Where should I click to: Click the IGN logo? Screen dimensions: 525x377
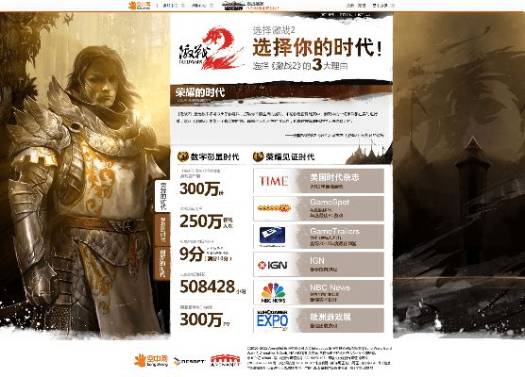pyautogui.click(x=273, y=265)
